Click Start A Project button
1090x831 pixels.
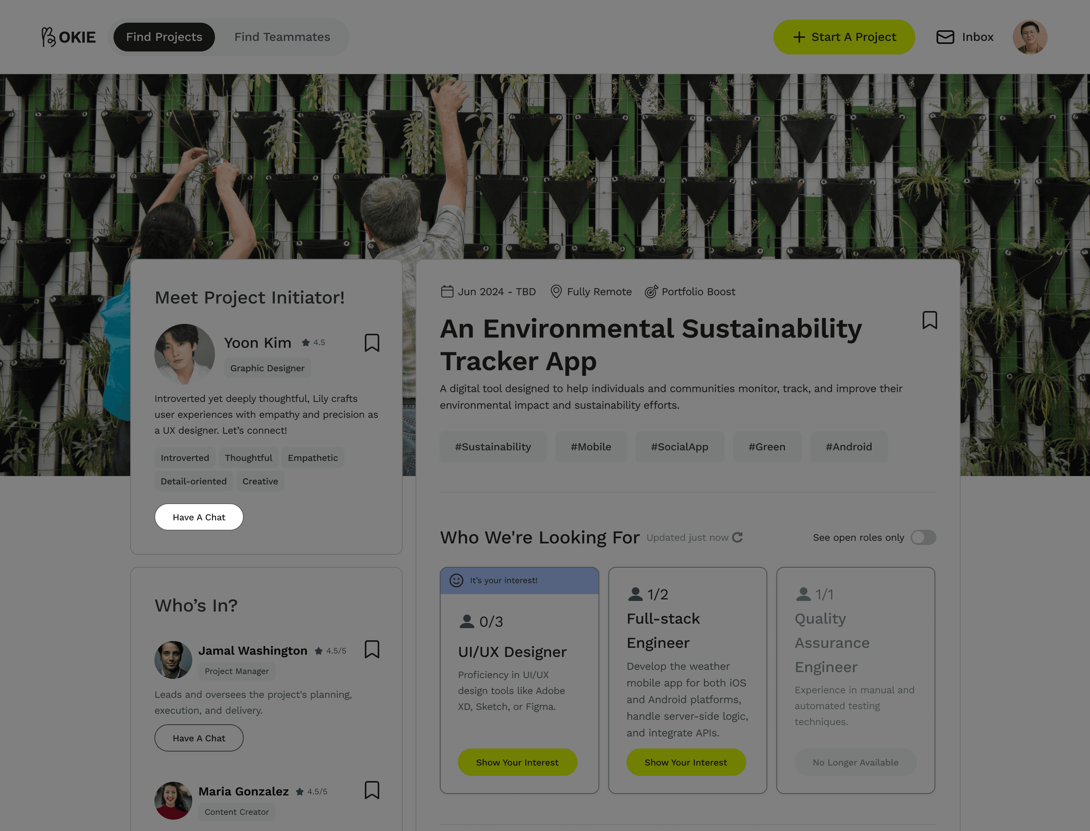click(844, 37)
